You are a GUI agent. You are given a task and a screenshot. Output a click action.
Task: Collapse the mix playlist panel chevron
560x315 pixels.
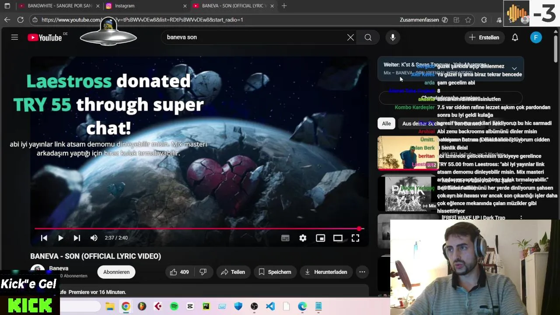point(514,69)
